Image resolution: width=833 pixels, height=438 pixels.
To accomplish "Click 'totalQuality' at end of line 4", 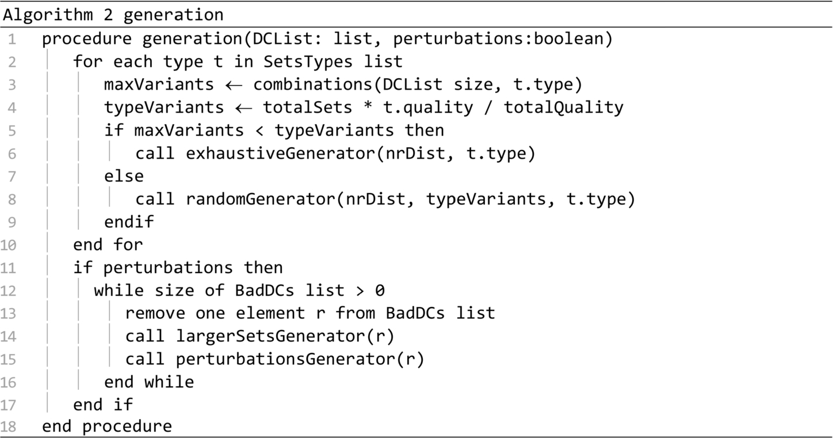I will coord(564,107).
